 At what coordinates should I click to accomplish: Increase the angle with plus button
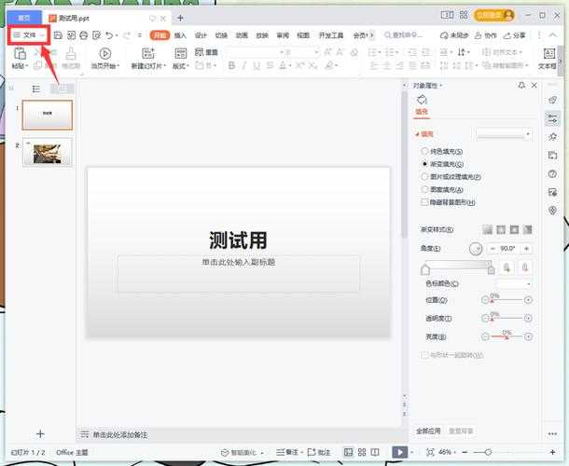click(x=526, y=249)
